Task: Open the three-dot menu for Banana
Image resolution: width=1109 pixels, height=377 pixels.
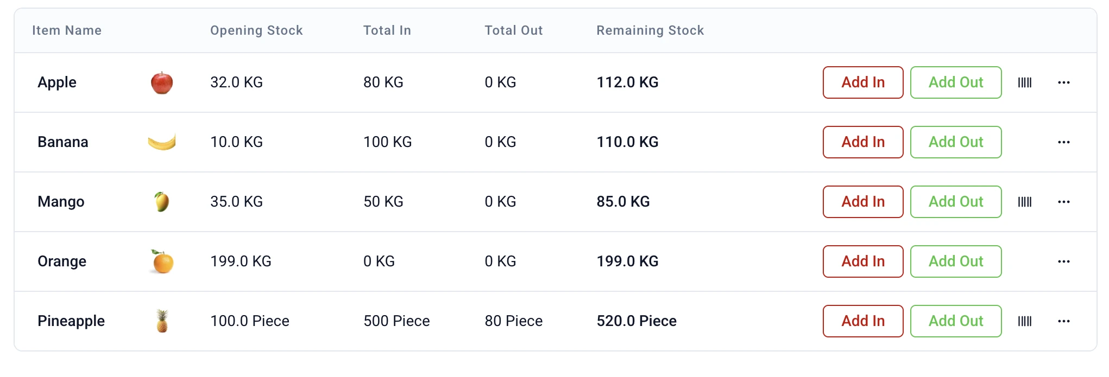Action: coord(1063,142)
